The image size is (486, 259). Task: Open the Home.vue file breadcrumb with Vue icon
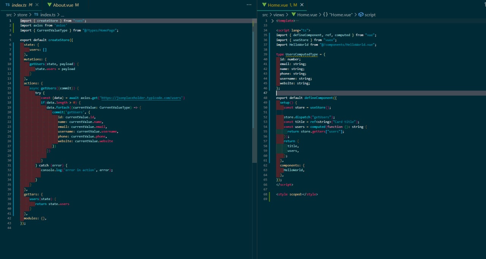point(304,15)
